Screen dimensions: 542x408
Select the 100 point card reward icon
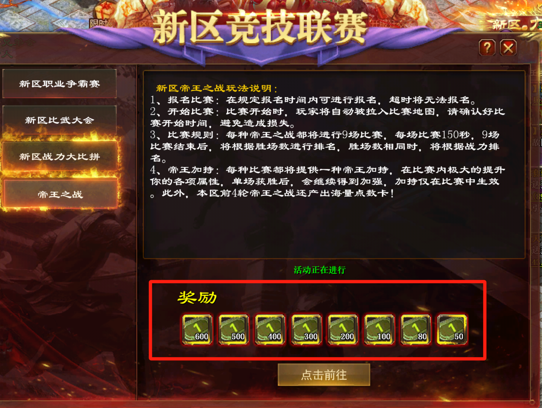click(x=379, y=329)
